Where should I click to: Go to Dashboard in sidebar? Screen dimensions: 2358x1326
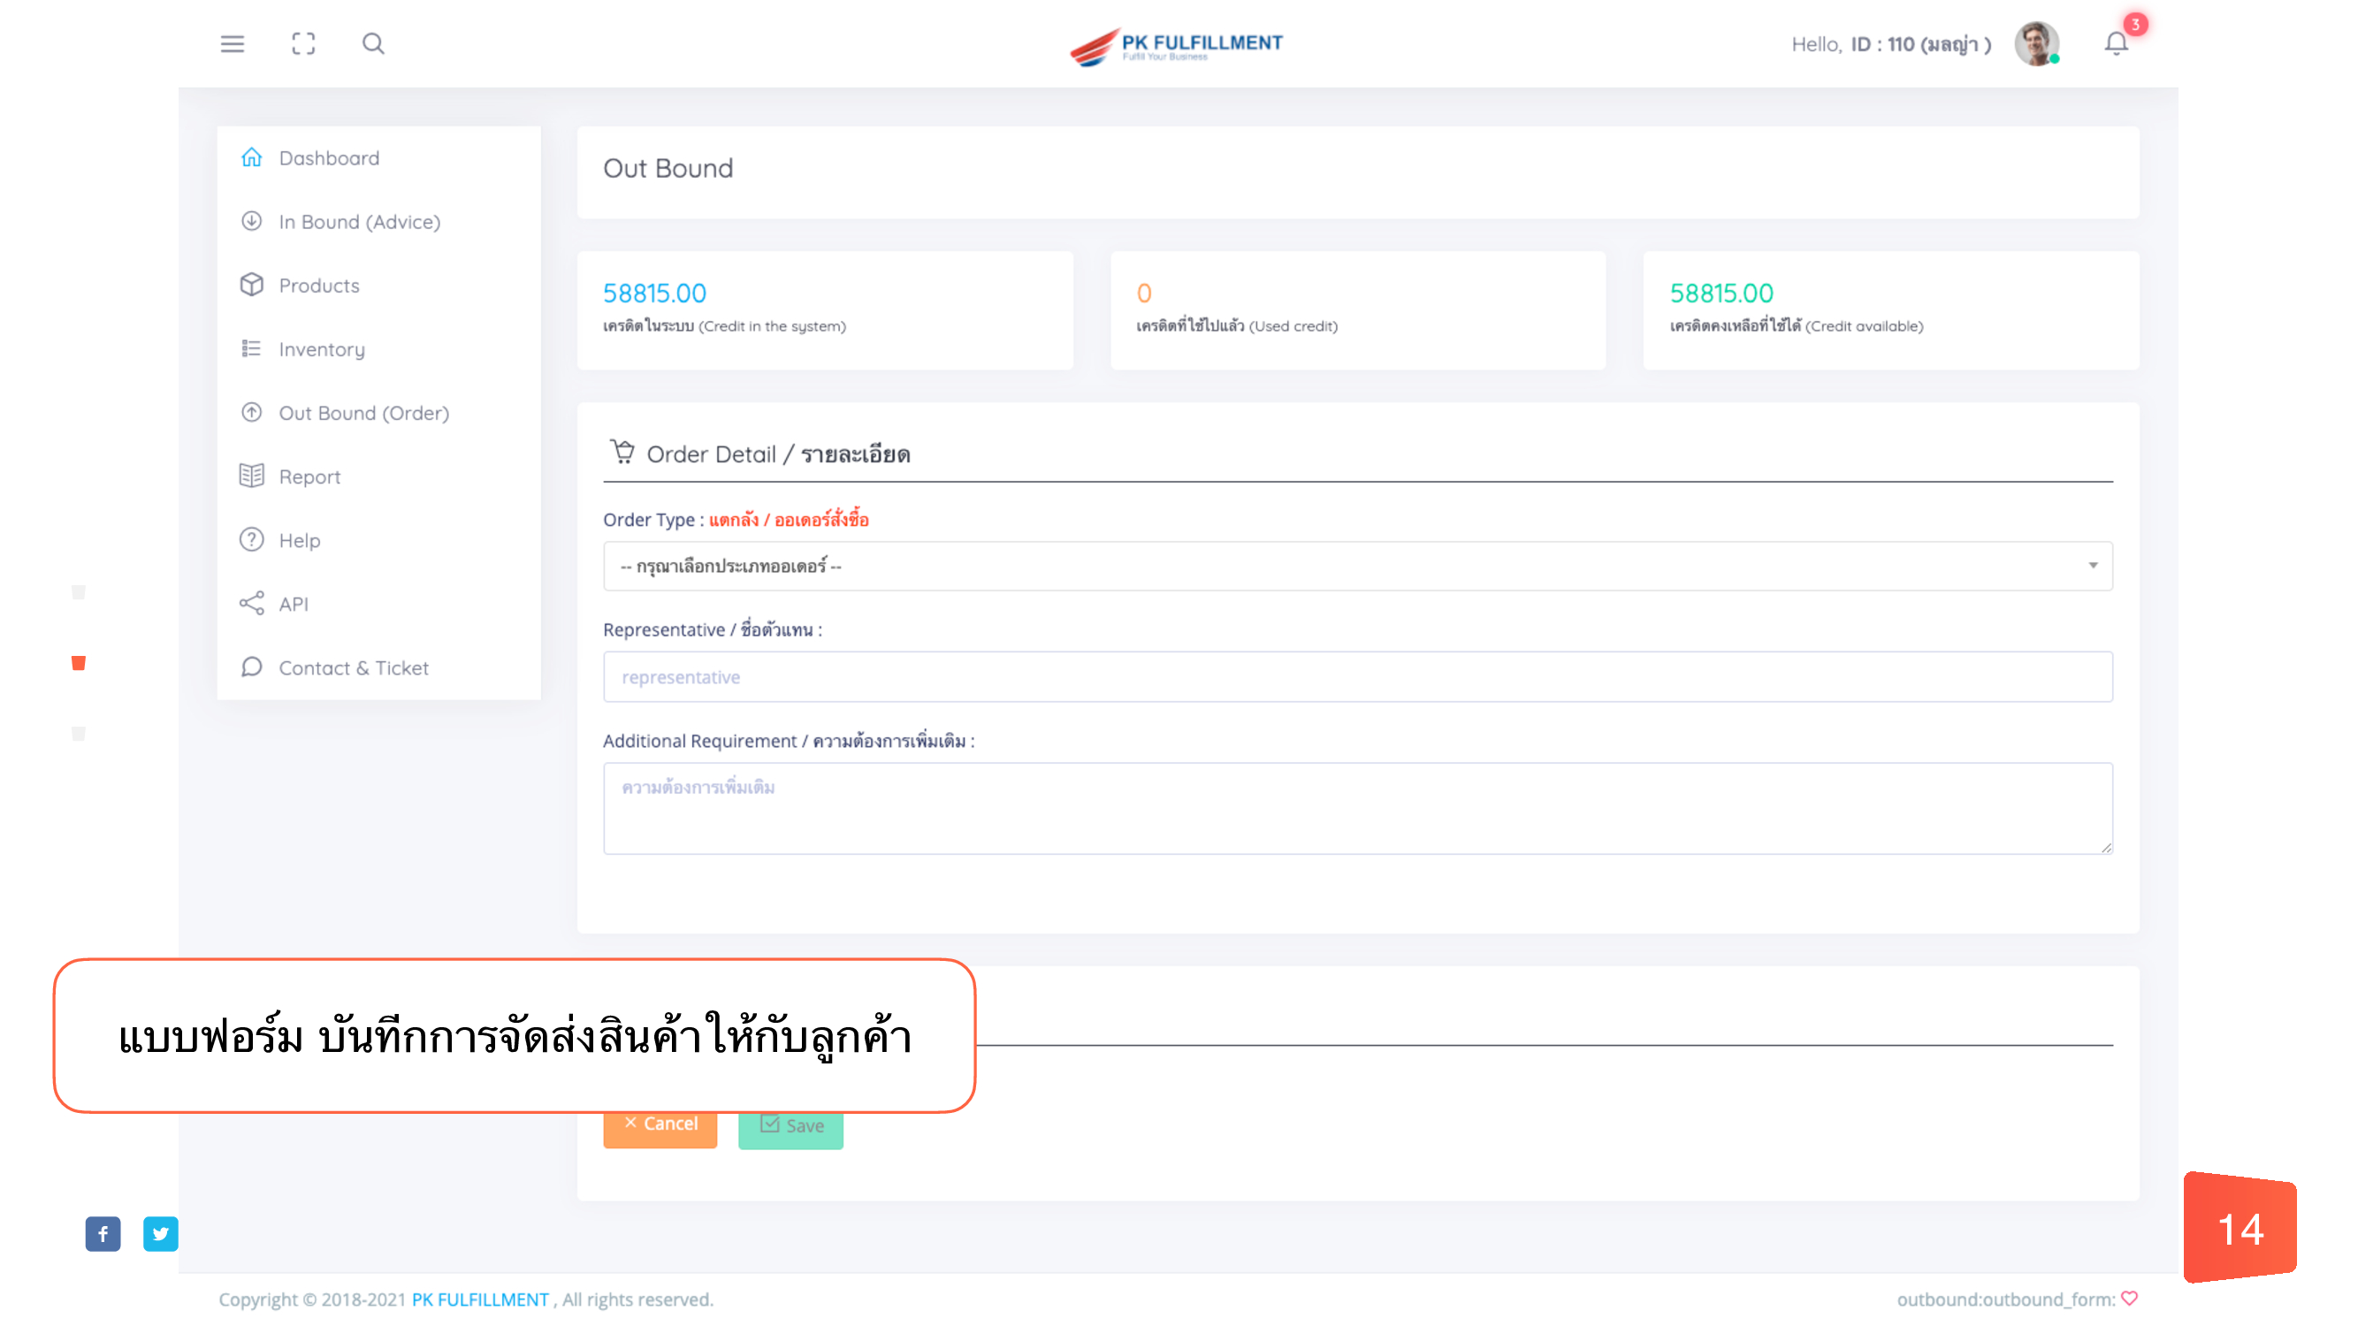point(329,157)
